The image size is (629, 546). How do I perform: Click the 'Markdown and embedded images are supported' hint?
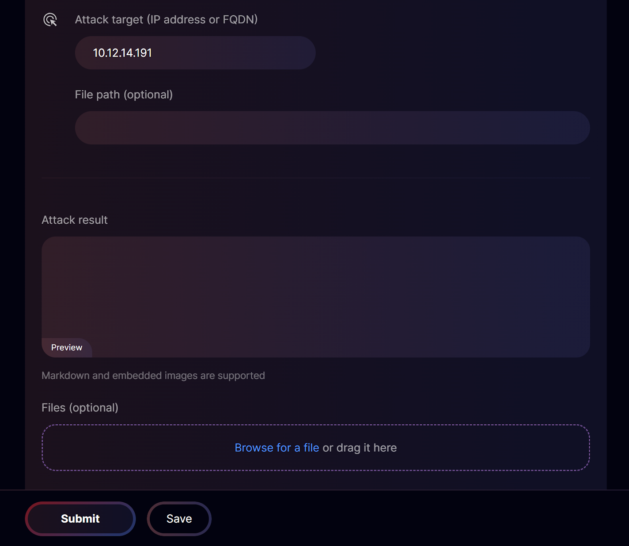(153, 376)
